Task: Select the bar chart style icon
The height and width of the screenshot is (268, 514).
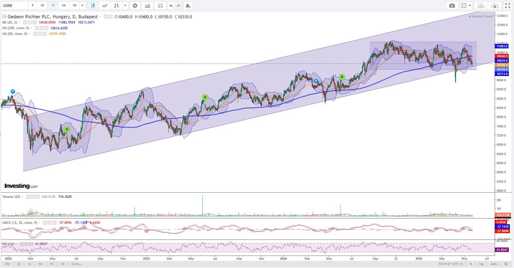Action: pos(116,6)
